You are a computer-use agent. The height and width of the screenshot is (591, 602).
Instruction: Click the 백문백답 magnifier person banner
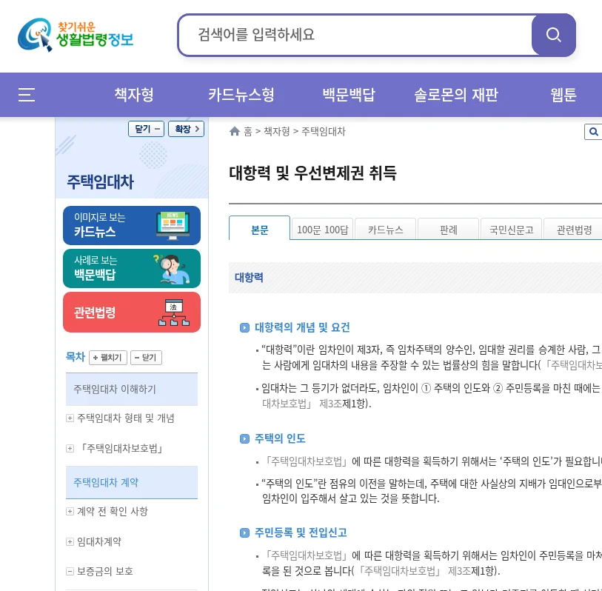click(x=132, y=268)
